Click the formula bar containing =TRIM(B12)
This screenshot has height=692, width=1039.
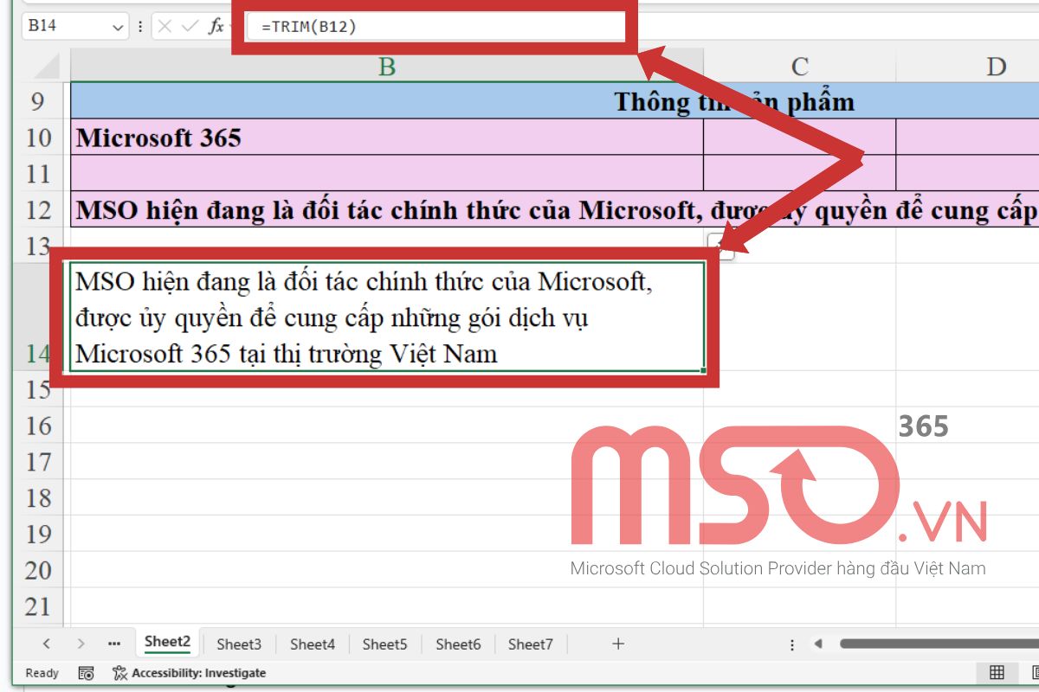(436, 27)
